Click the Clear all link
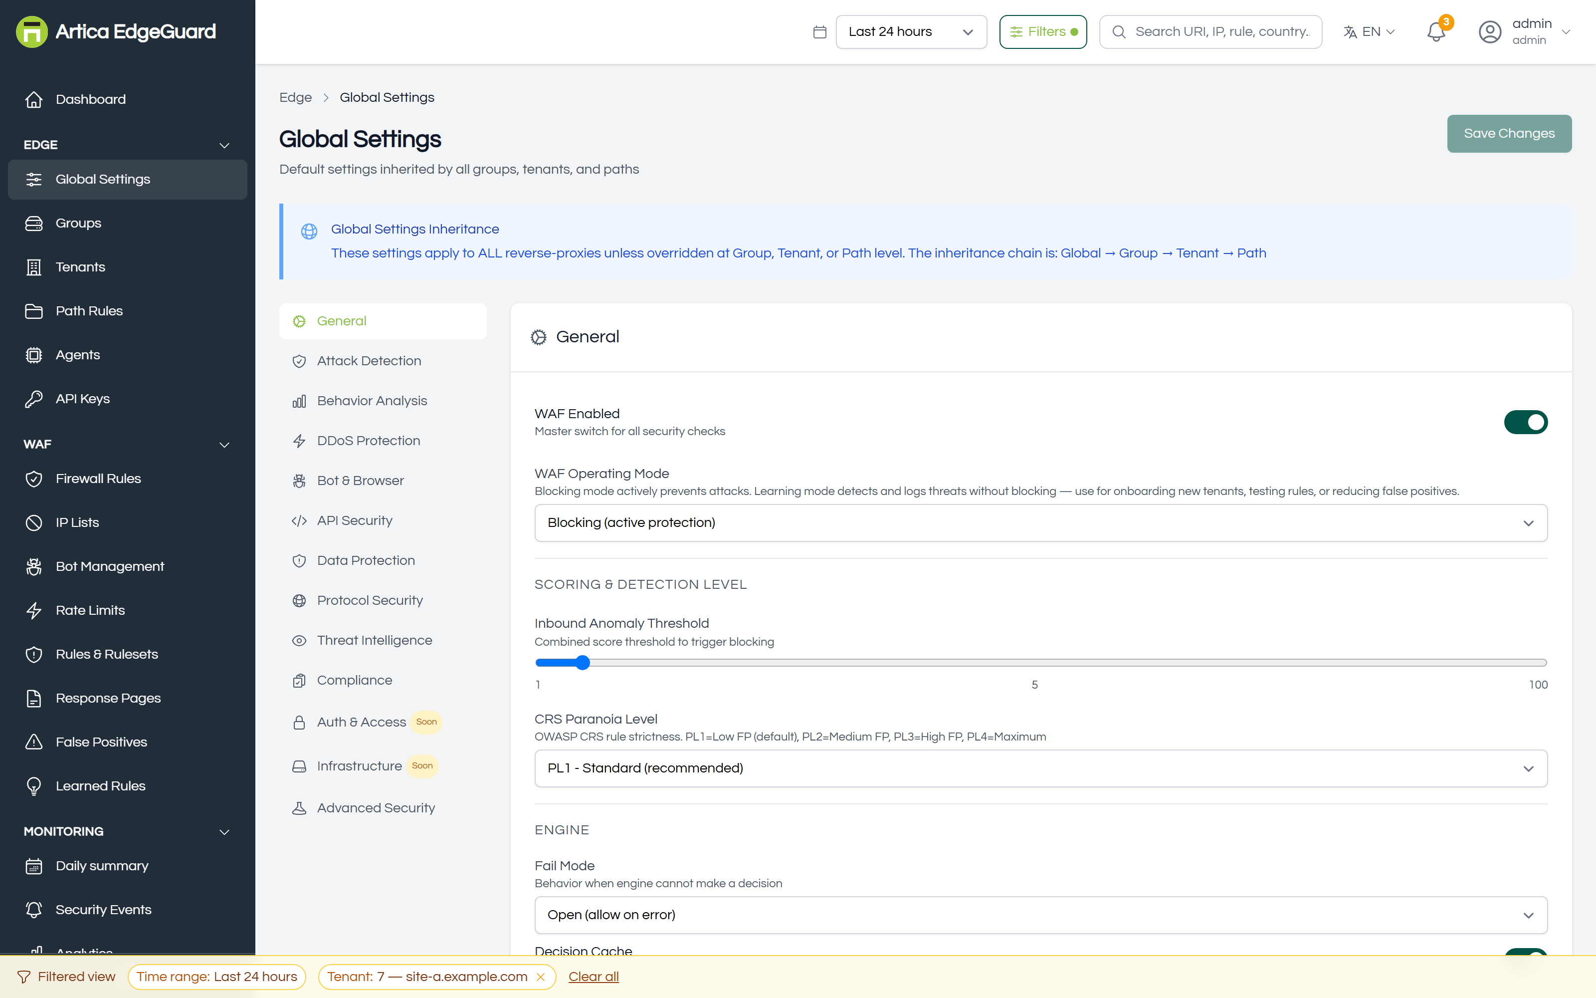Image resolution: width=1596 pixels, height=998 pixels. pyautogui.click(x=594, y=977)
